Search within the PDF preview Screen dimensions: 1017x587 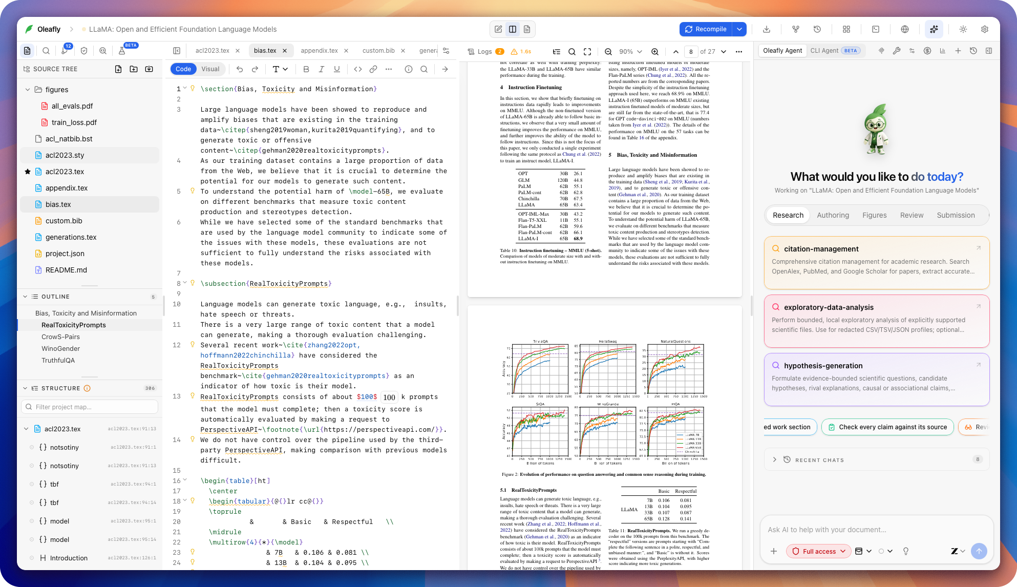point(572,52)
